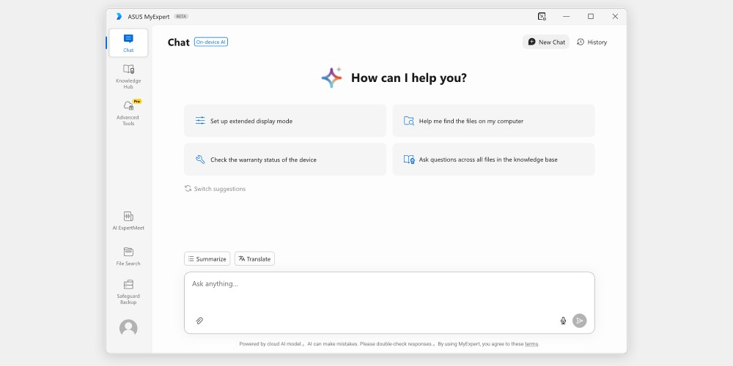Click the user profile avatar
733x366 pixels.
[x=128, y=328]
